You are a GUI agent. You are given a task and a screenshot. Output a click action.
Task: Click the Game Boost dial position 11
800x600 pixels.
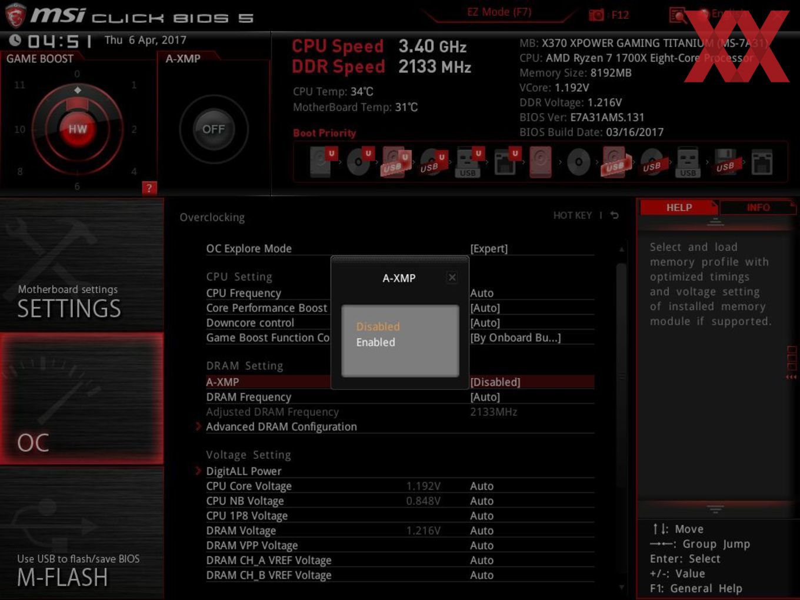(20, 85)
